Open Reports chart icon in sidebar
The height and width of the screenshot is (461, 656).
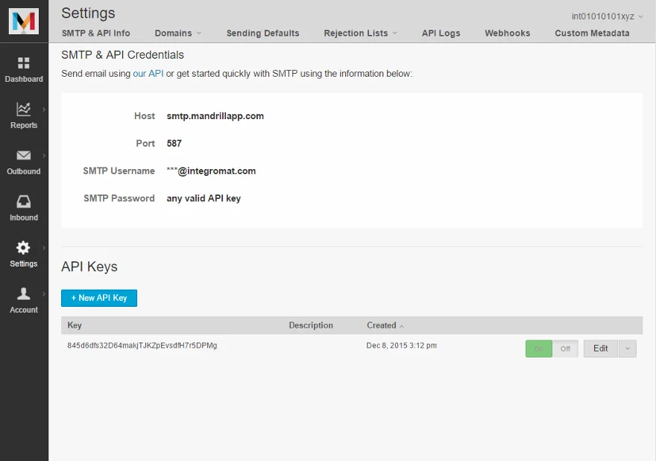(23, 109)
